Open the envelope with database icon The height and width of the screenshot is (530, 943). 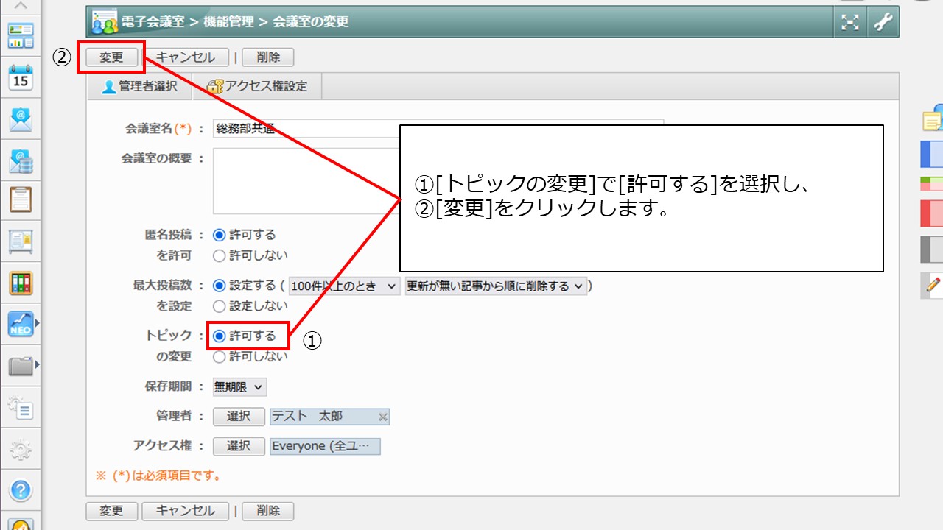(x=21, y=160)
